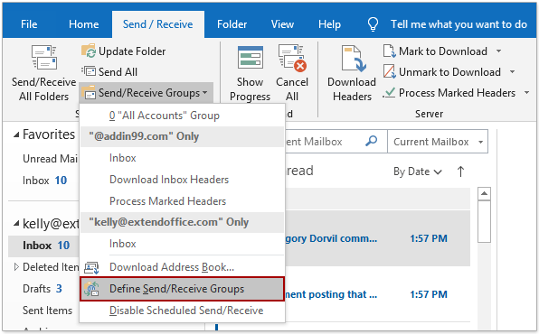Open the Send/Receive Groups dropdown
Viewport: 539px width, 334px height.
(146, 93)
